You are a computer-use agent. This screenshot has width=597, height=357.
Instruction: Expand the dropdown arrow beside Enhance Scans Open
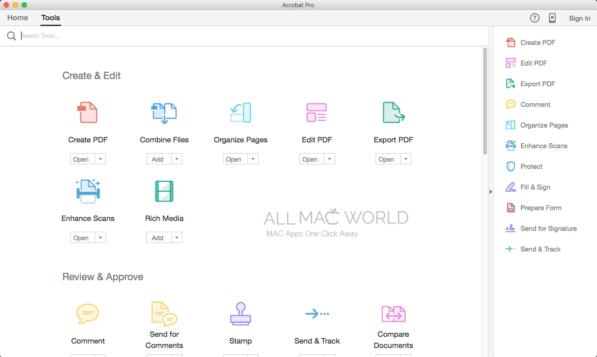pyautogui.click(x=100, y=238)
